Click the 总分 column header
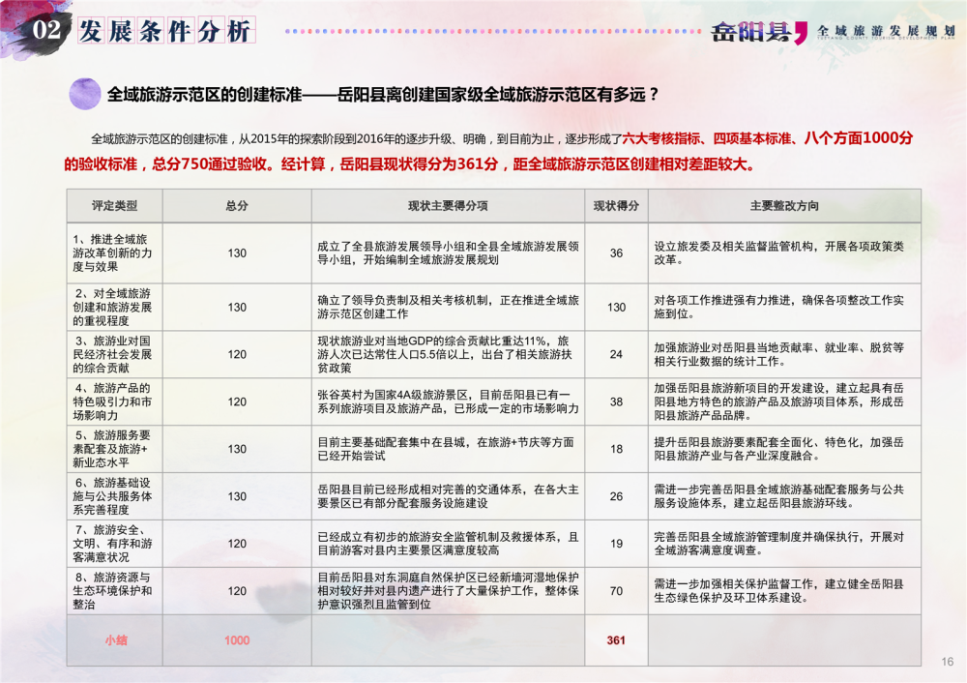 (x=237, y=206)
